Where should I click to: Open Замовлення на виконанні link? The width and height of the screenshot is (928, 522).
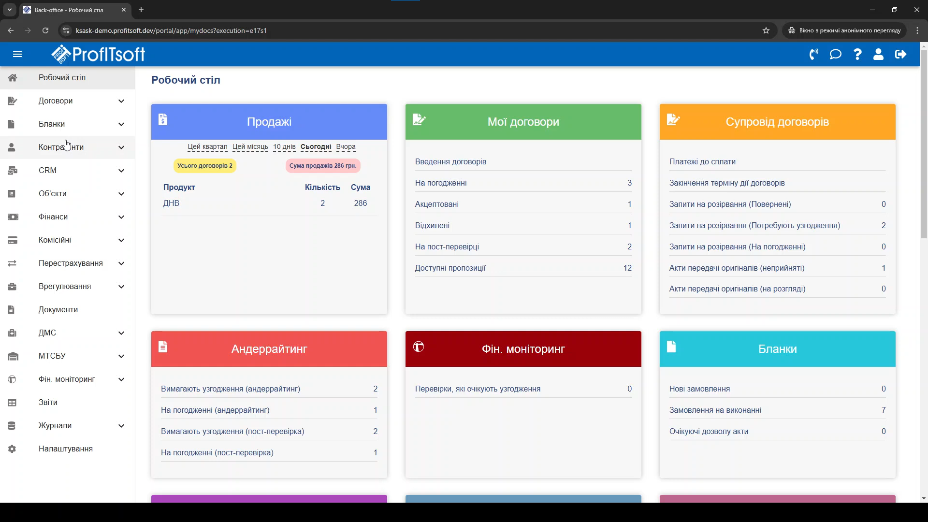click(x=715, y=410)
